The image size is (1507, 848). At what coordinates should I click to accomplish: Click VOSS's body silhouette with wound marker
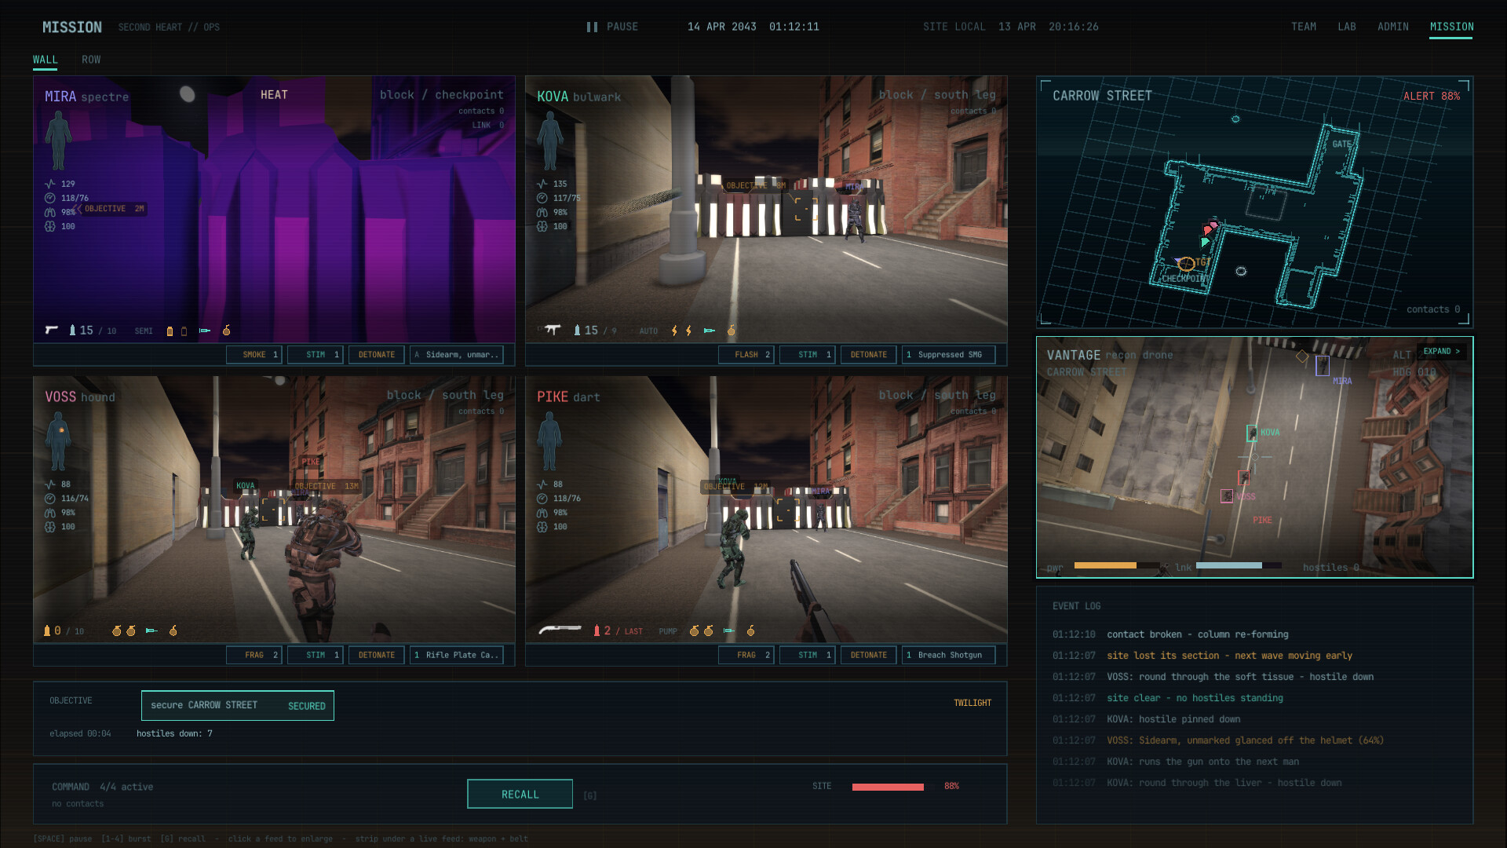tap(58, 441)
